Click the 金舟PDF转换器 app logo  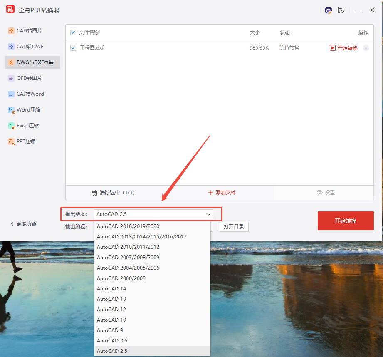coord(10,10)
